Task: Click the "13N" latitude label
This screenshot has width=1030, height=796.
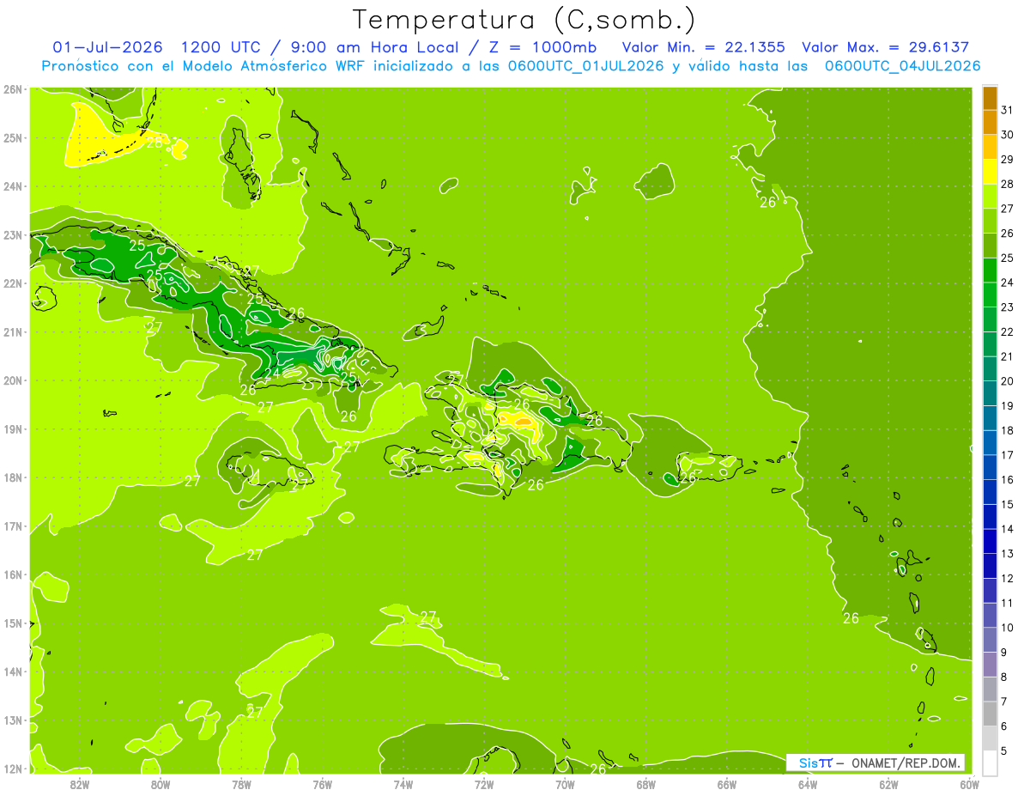Action: (x=12, y=720)
